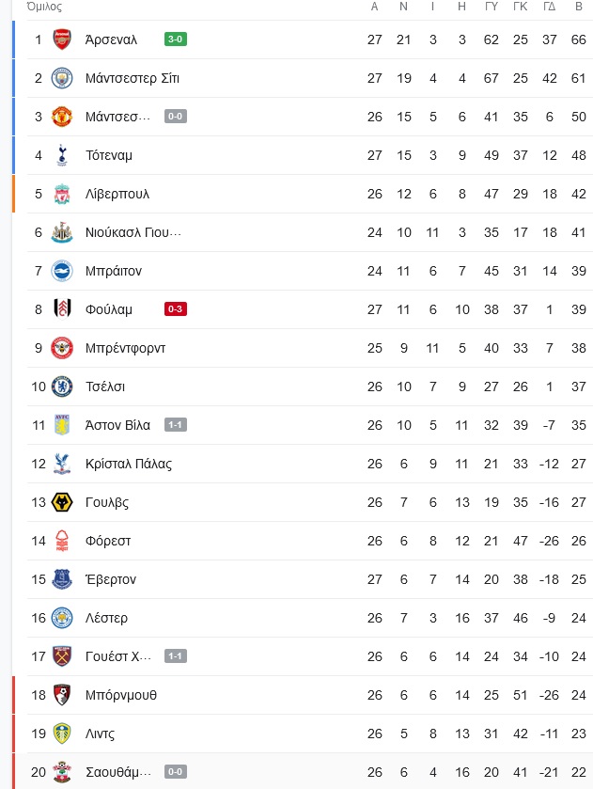Viewport: 593px width, 789px height.
Task: Click the Arsenal club crest icon
Action: 62,39
